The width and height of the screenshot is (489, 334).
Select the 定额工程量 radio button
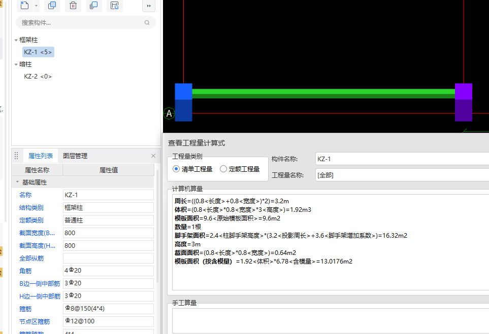point(223,169)
